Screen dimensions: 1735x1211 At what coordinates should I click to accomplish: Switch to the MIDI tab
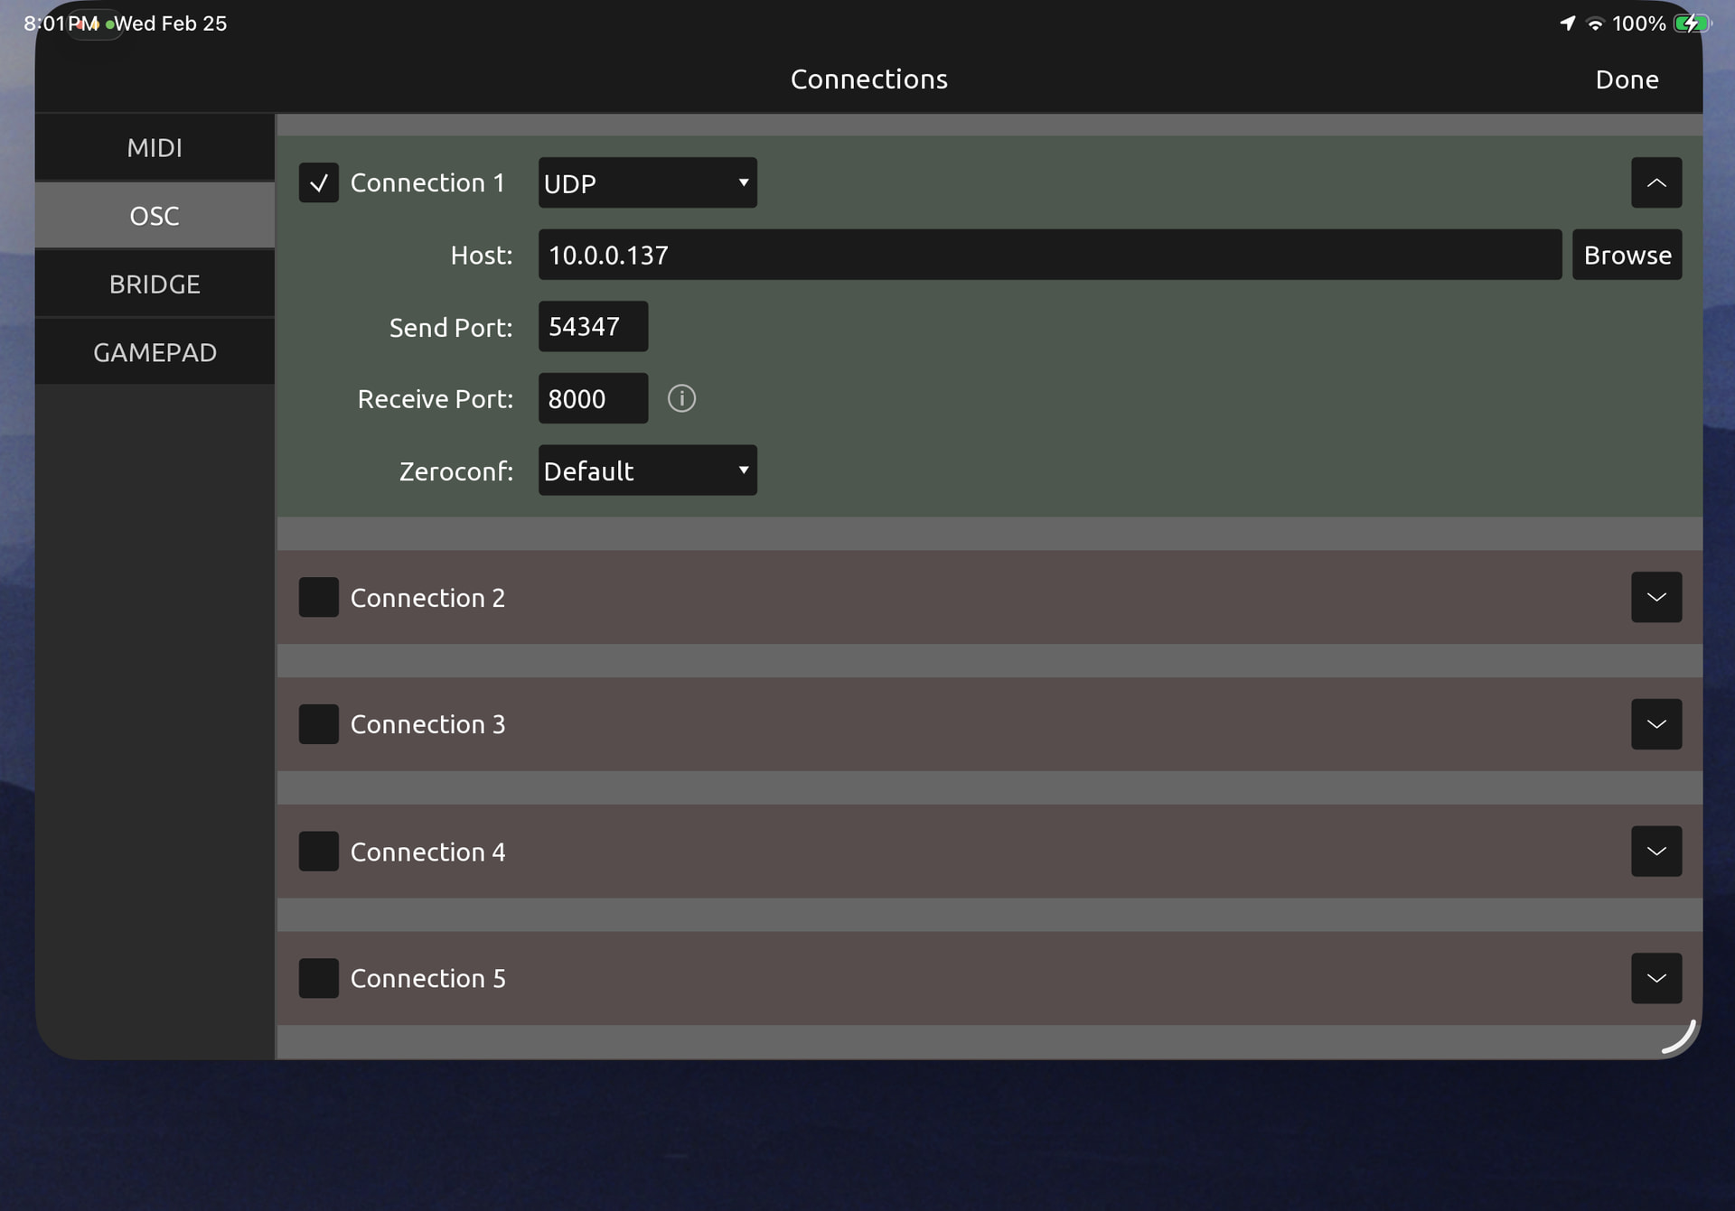click(155, 148)
